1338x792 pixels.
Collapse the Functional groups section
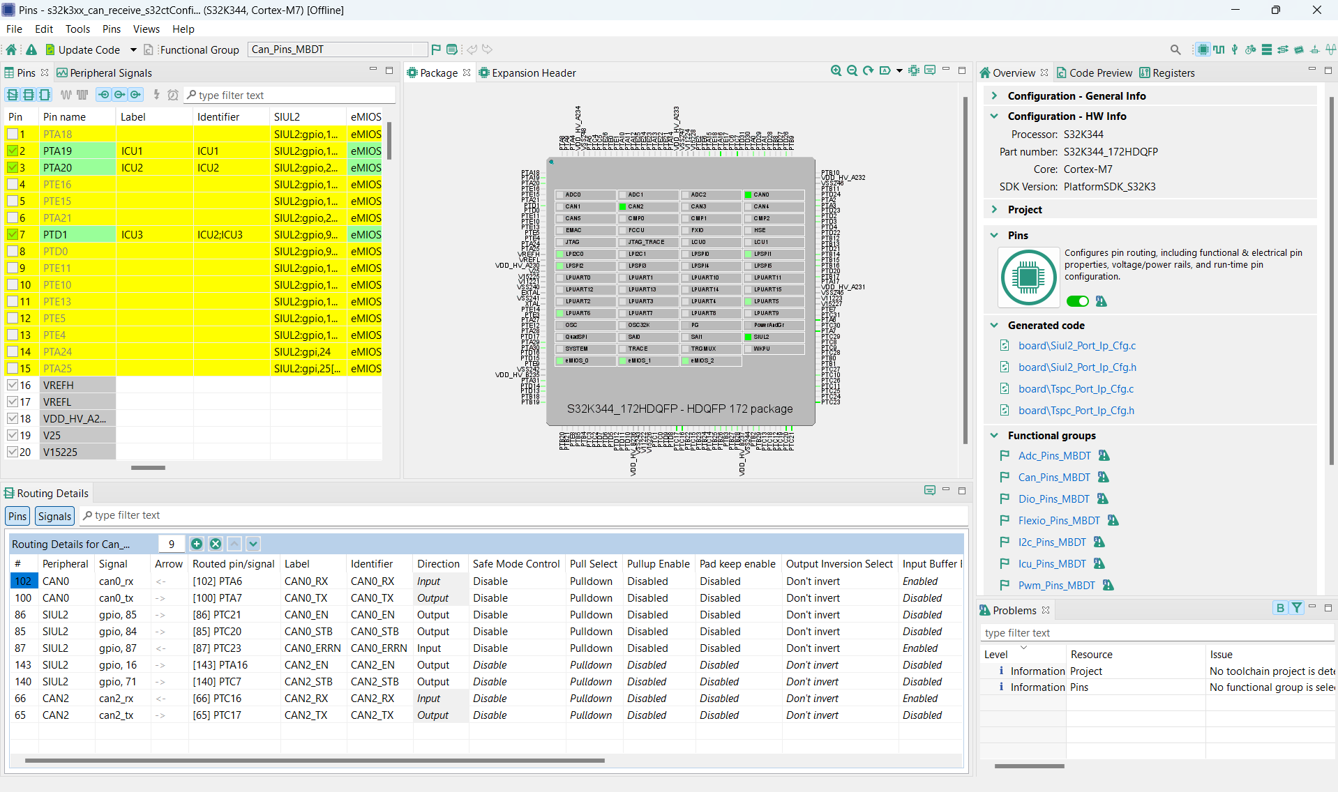pyautogui.click(x=994, y=435)
